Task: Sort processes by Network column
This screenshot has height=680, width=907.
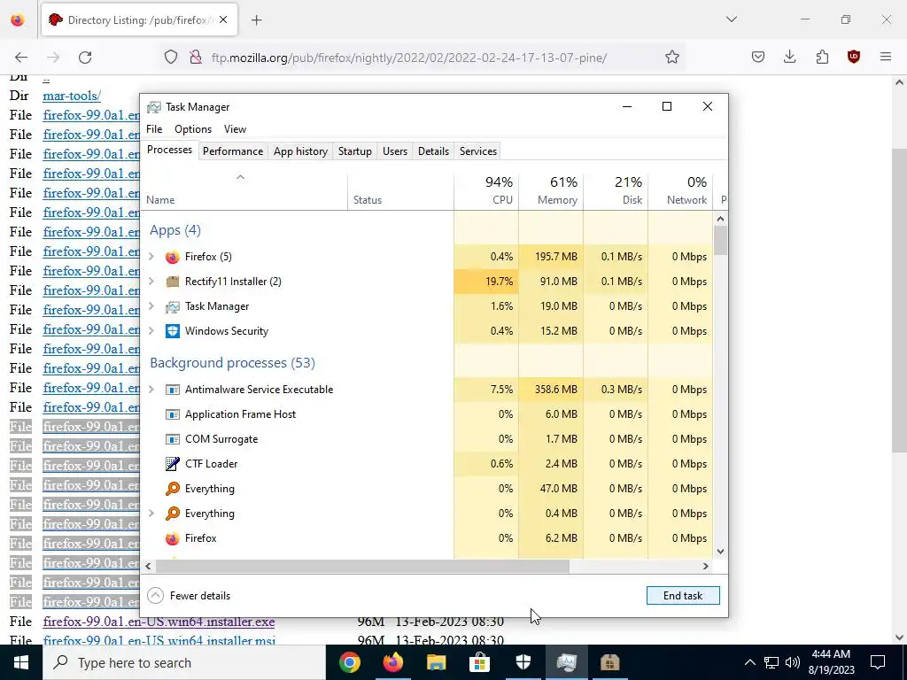Action: pos(680,191)
